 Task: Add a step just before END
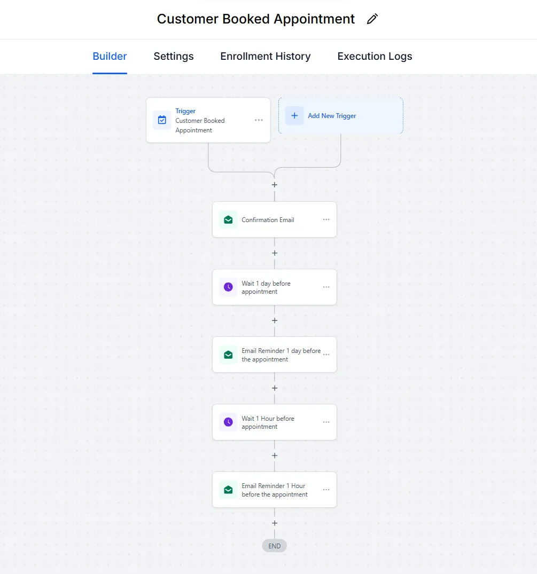tap(274, 523)
